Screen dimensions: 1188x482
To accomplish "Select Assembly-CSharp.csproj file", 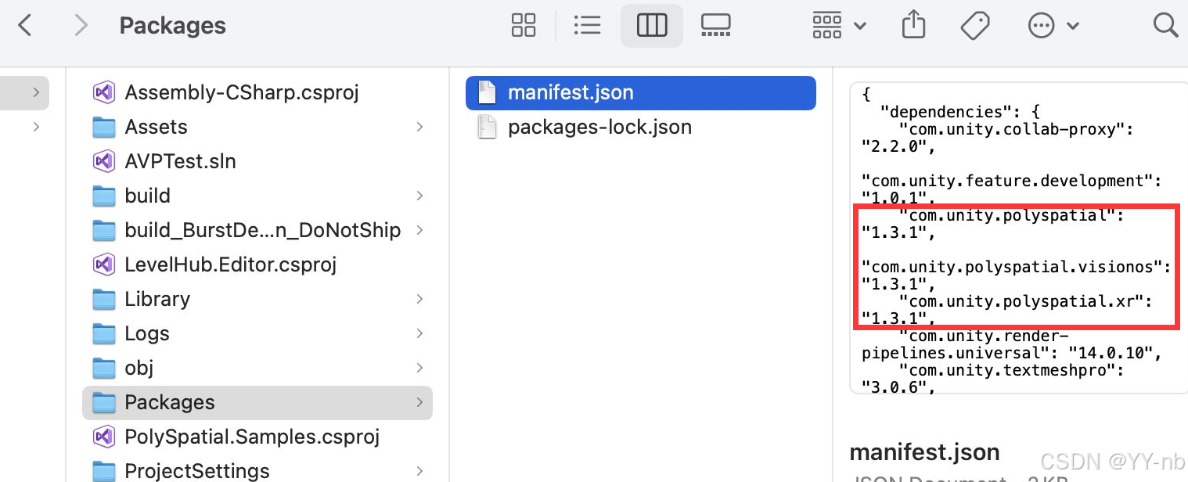I will pos(257,92).
